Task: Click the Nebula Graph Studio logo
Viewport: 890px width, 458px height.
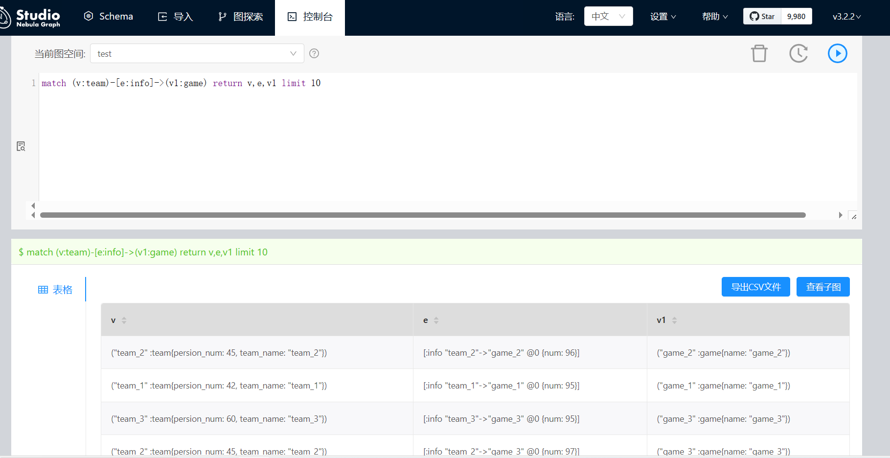Action: [x=30, y=18]
